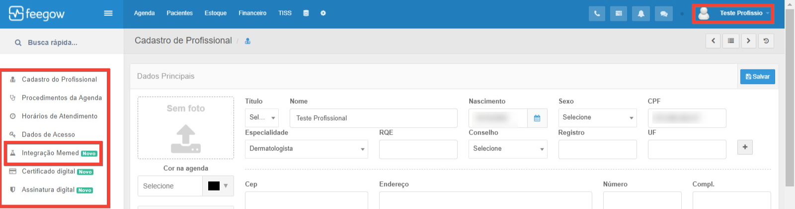The width and height of the screenshot is (795, 209).
Task: Click the Cadastro de Profissional heading
Action: tap(183, 41)
